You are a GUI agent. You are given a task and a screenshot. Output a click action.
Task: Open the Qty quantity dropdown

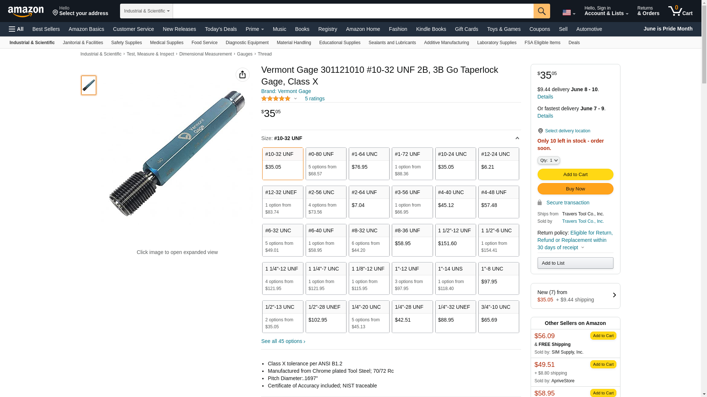pos(548,160)
